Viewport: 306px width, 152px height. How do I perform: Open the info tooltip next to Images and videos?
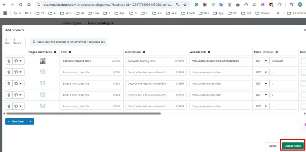coord(55,52)
